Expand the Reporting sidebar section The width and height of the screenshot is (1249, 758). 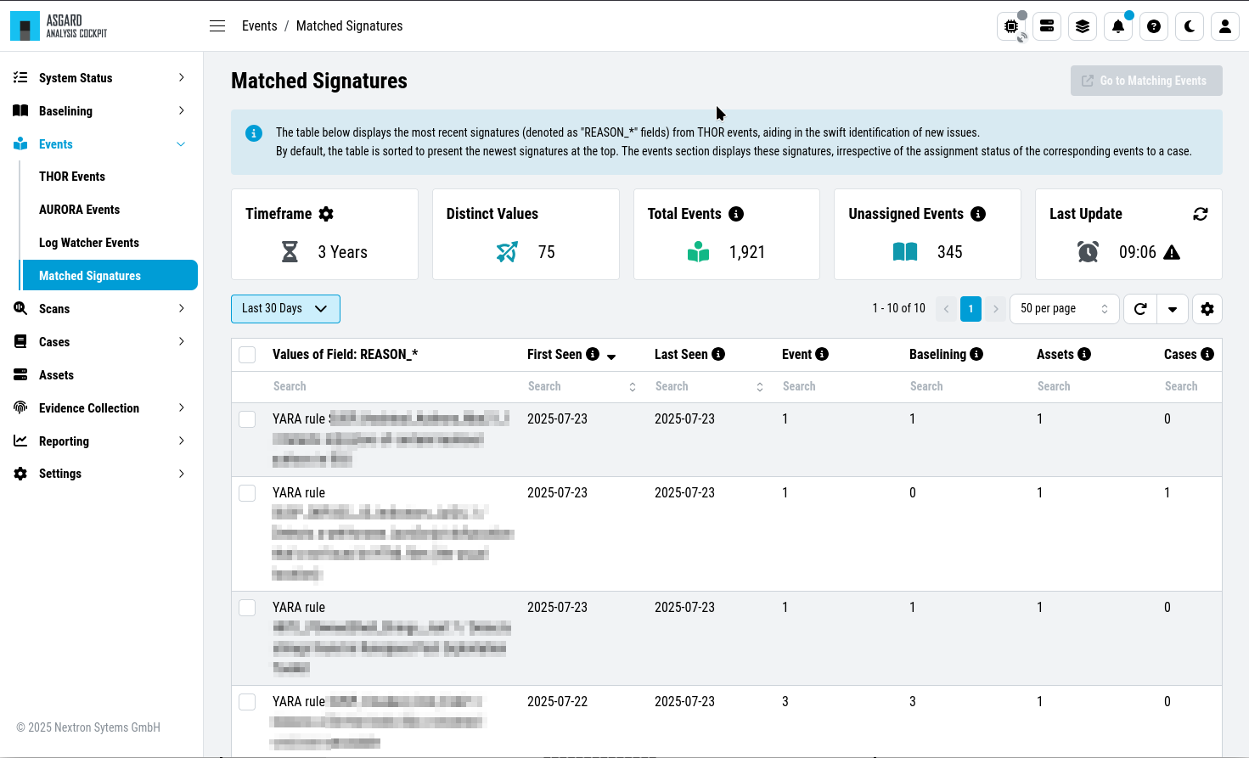(x=101, y=441)
